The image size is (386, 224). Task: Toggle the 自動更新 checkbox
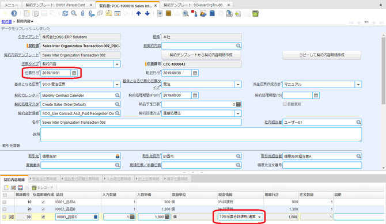(285, 104)
